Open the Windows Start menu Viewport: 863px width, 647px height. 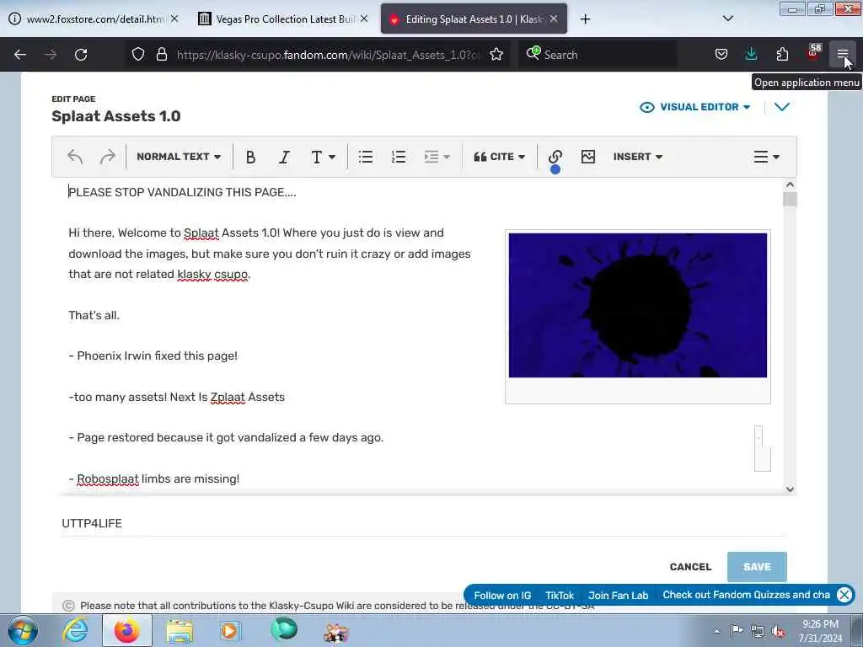(x=22, y=630)
